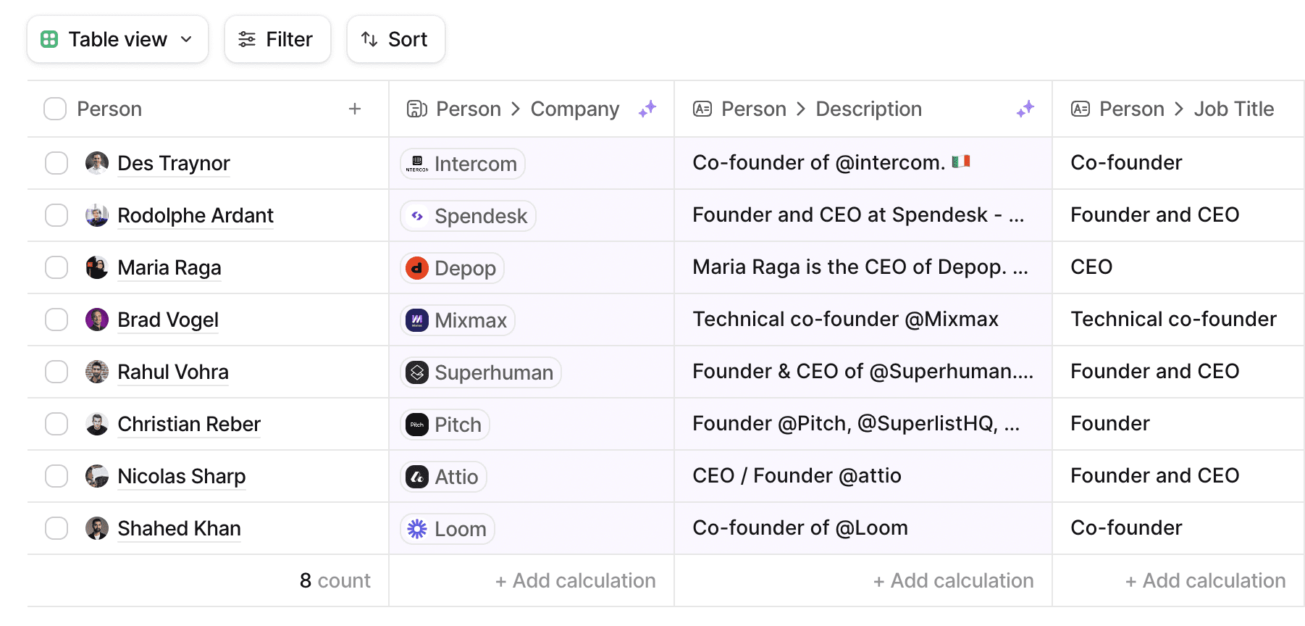
Task: Open the Pitch company chip
Action: click(445, 425)
